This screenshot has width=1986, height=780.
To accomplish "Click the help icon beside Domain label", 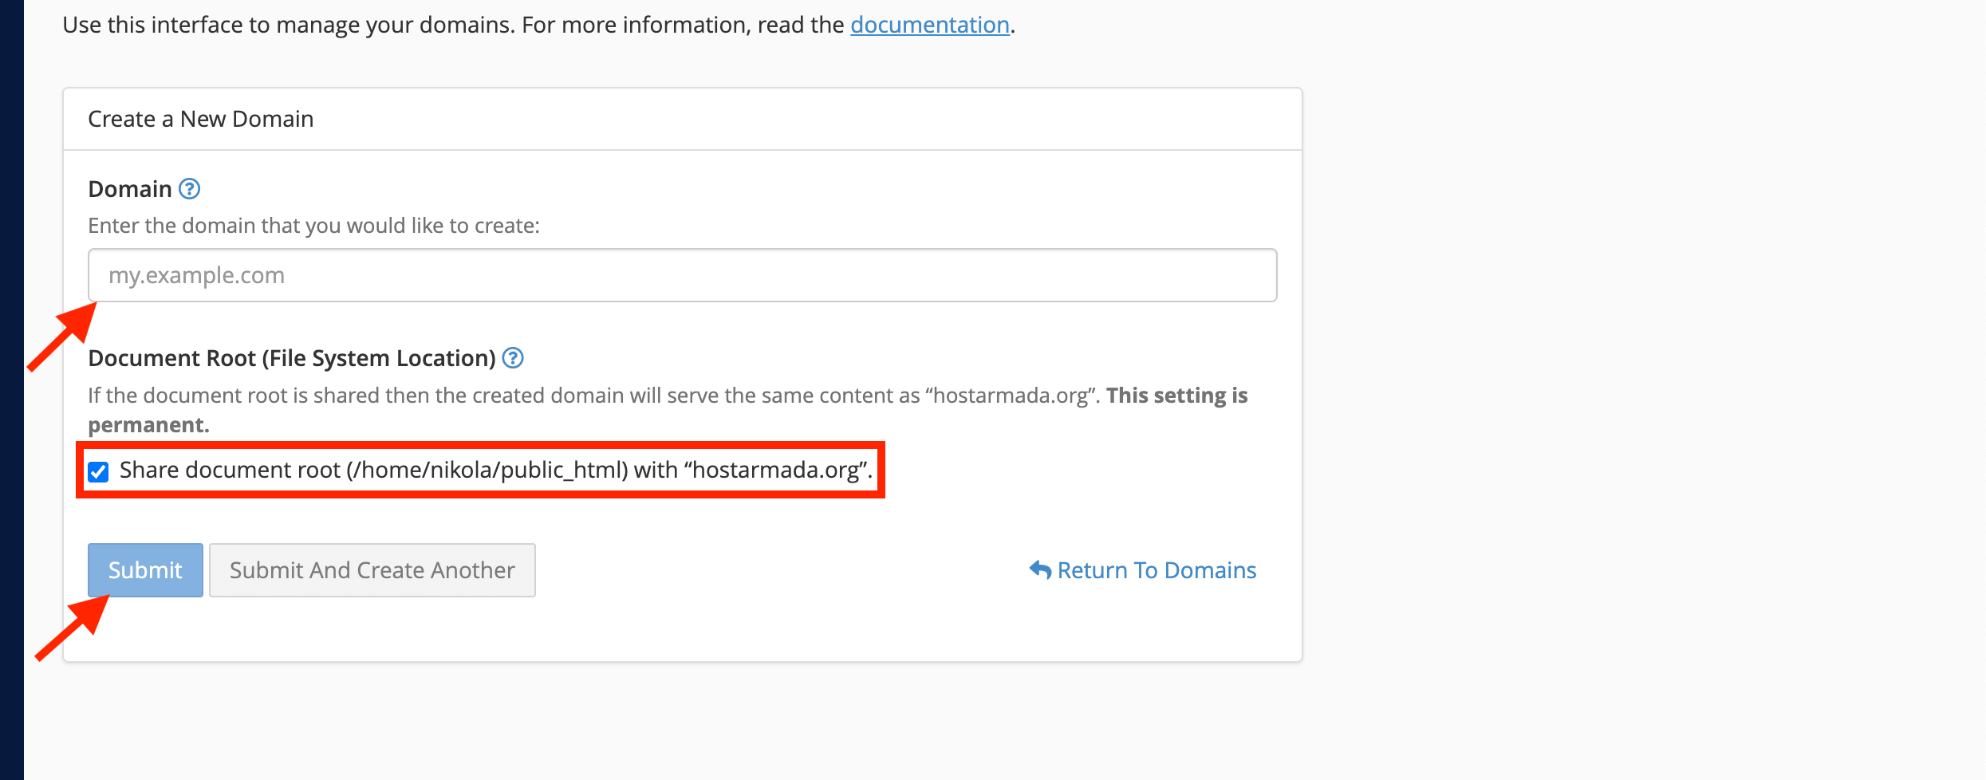I will point(189,189).
